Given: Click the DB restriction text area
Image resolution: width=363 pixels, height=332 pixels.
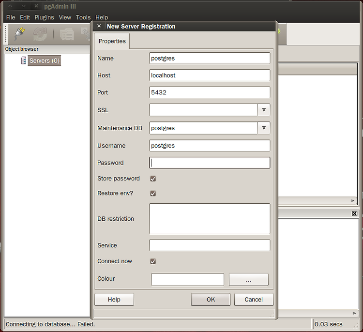Looking at the screenshot, I should (210, 219).
